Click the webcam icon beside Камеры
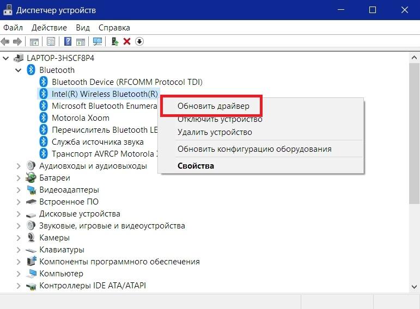This screenshot has height=309, width=420. pyautogui.click(x=31, y=237)
